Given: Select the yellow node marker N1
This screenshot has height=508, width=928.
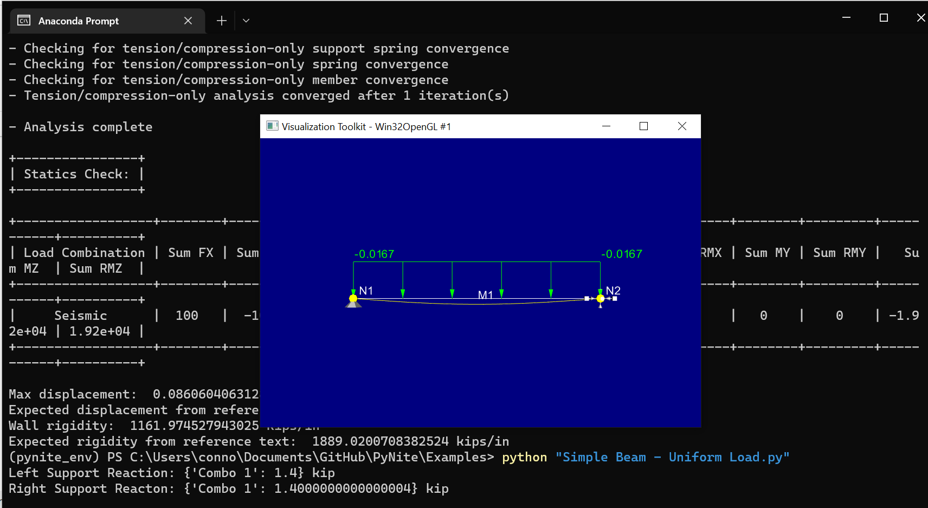Looking at the screenshot, I should pyautogui.click(x=353, y=298).
